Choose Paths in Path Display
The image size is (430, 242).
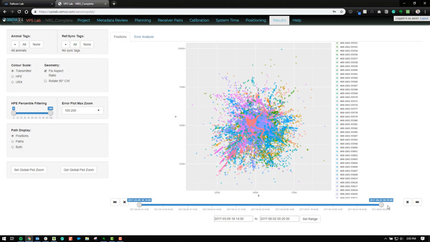coord(13,141)
